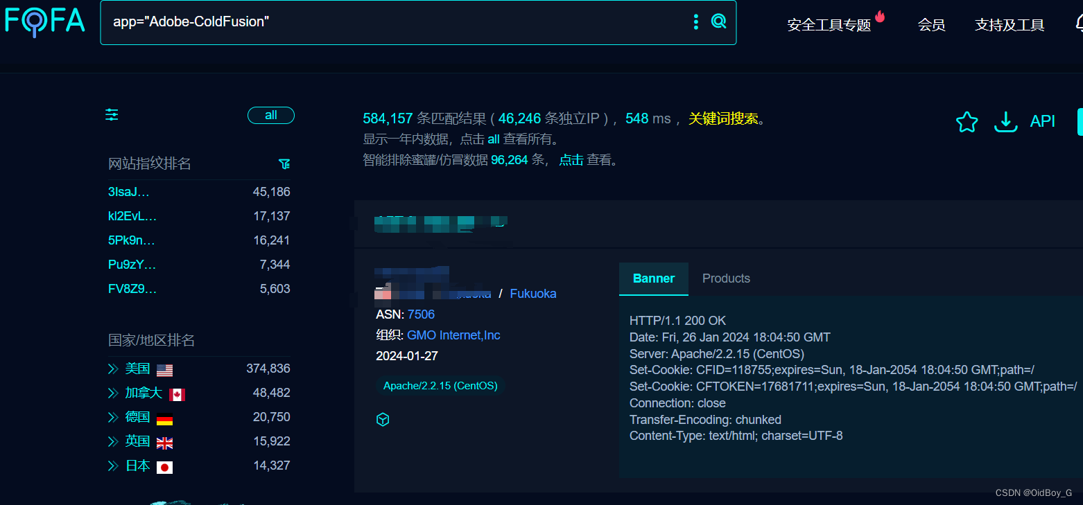Image resolution: width=1083 pixels, height=505 pixels.
Task: Select fingerprint 3IsaJ… entry
Action: 129,192
